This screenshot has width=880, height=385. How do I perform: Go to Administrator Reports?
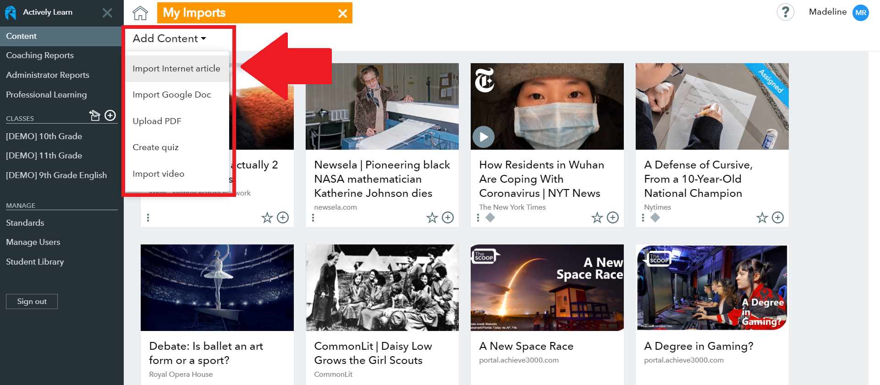point(48,75)
